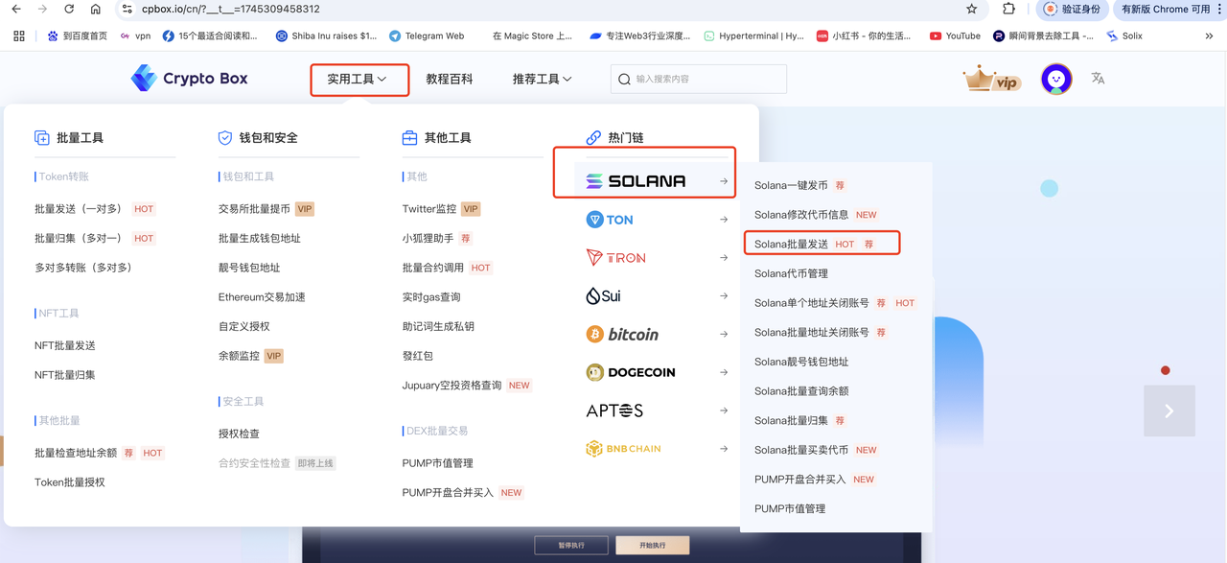Expand the 推荐工具 dropdown menu
Image resolution: width=1227 pixels, height=563 pixels.
pyautogui.click(x=543, y=79)
